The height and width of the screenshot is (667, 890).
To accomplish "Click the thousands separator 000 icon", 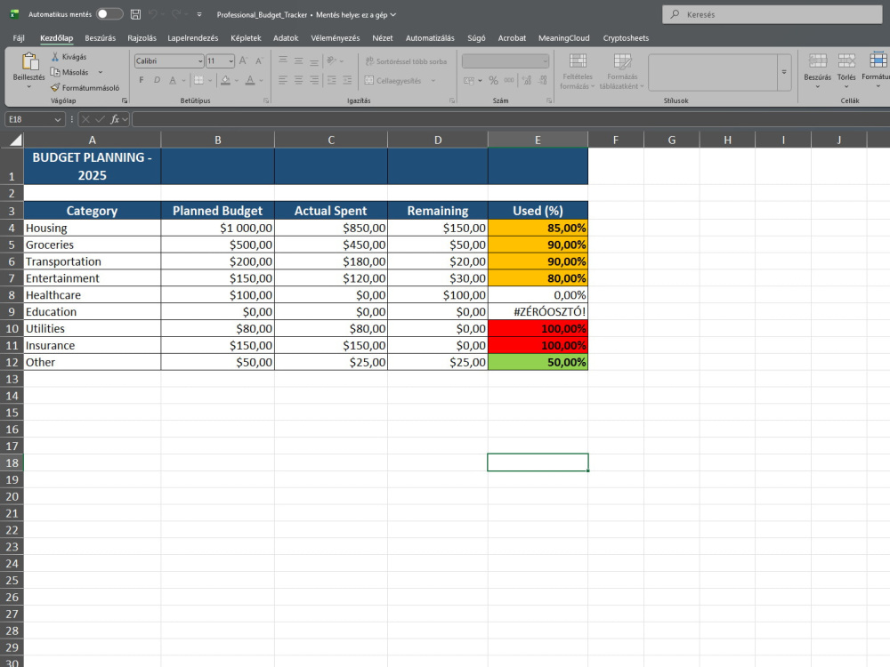I will (509, 80).
